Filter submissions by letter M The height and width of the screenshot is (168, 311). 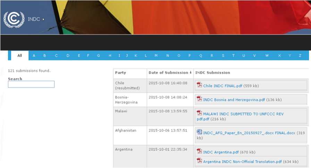156,56
